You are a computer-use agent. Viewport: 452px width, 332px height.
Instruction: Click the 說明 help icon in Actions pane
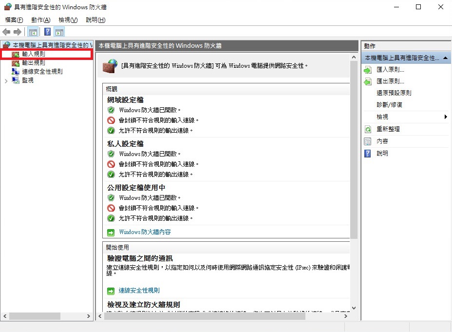point(368,154)
